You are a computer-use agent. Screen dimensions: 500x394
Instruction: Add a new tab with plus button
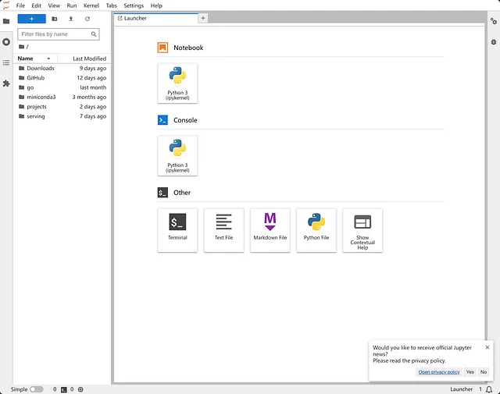tap(203, 18)
